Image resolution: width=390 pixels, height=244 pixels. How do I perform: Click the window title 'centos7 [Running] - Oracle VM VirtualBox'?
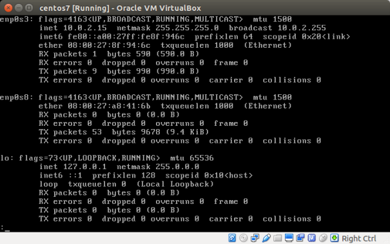point(120,8)
